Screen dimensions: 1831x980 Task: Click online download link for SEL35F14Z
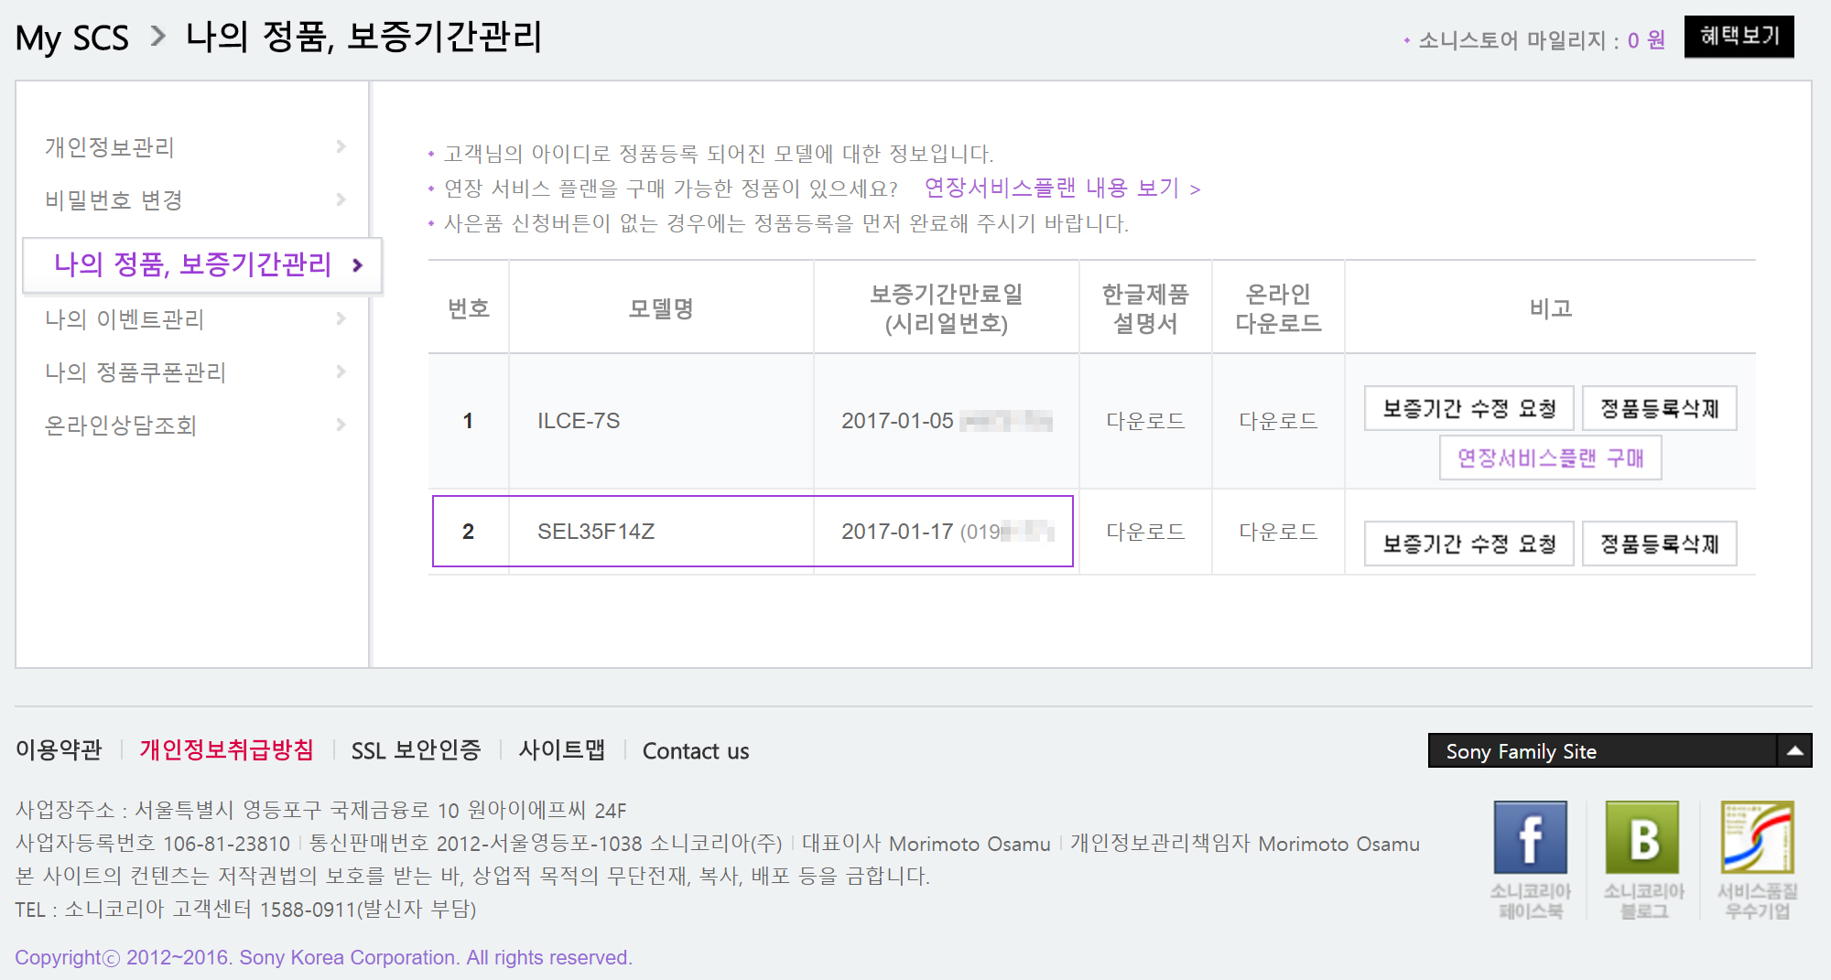tap(1278, 532)
